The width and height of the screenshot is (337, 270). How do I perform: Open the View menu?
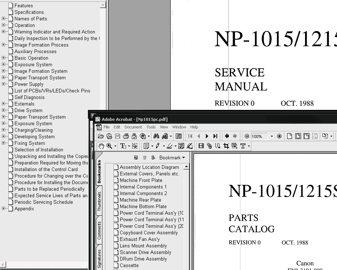pyautogui.click(x=164, y=127)
